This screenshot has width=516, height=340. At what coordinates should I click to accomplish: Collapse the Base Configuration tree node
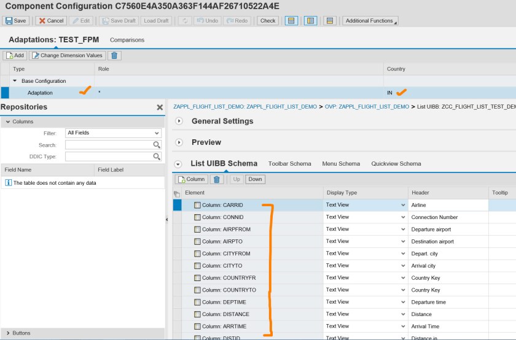tap(15, 81)
